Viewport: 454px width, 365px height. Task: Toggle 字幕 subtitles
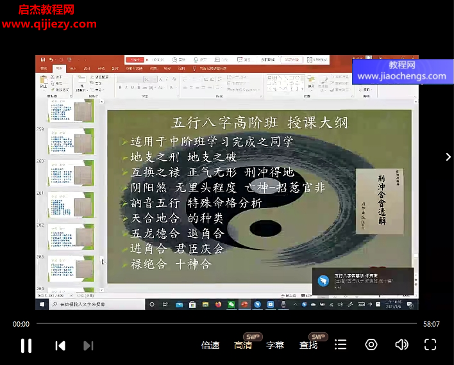[275, 345]
